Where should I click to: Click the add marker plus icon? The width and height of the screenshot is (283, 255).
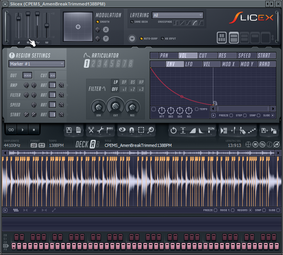pyautogui.click(x=233, y=130)
